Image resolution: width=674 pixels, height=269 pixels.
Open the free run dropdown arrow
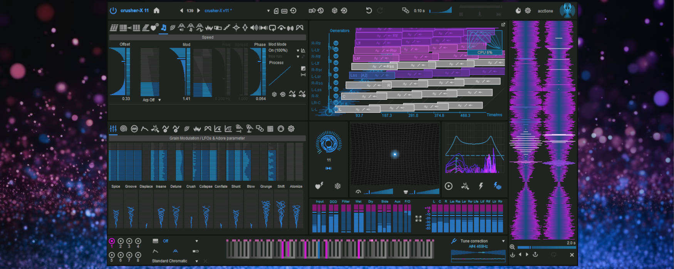298,56
